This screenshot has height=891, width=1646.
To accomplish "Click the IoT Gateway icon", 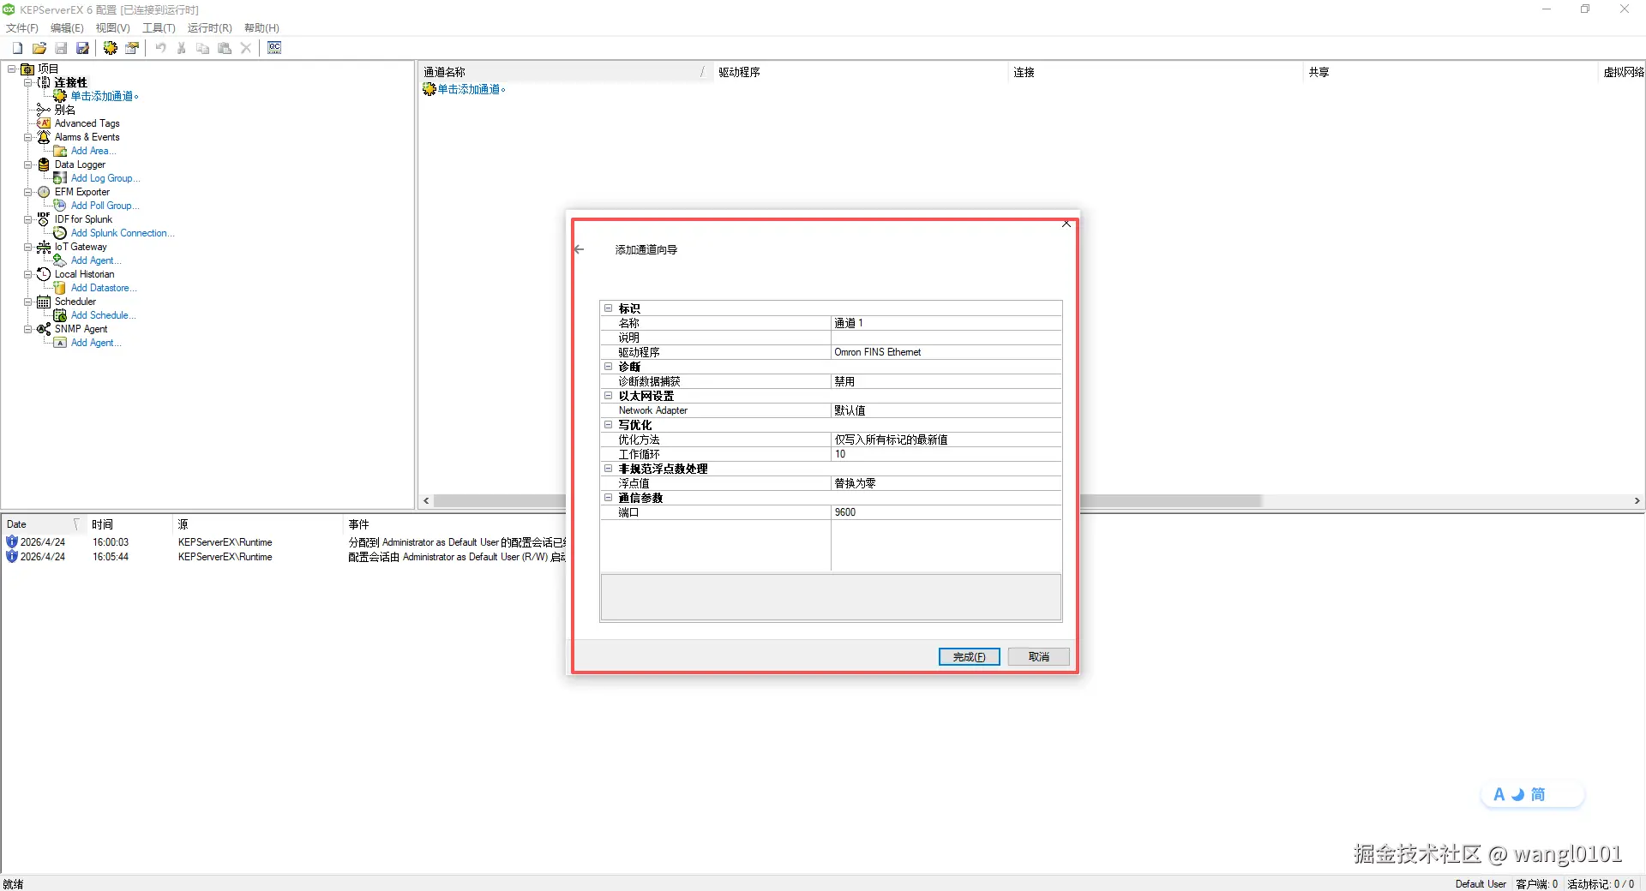I will (x=44, y=247).
